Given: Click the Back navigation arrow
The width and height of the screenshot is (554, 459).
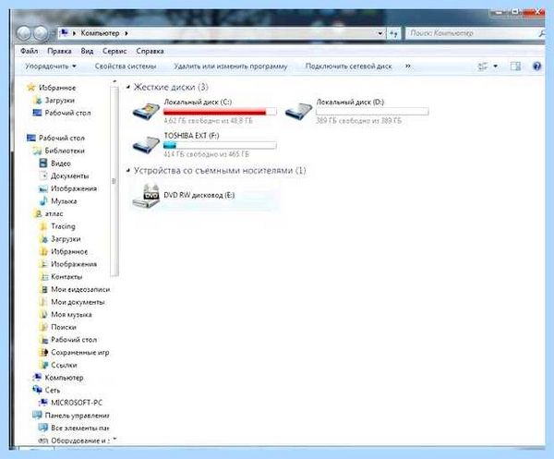Looking at the screenshot, I should 24,33.
